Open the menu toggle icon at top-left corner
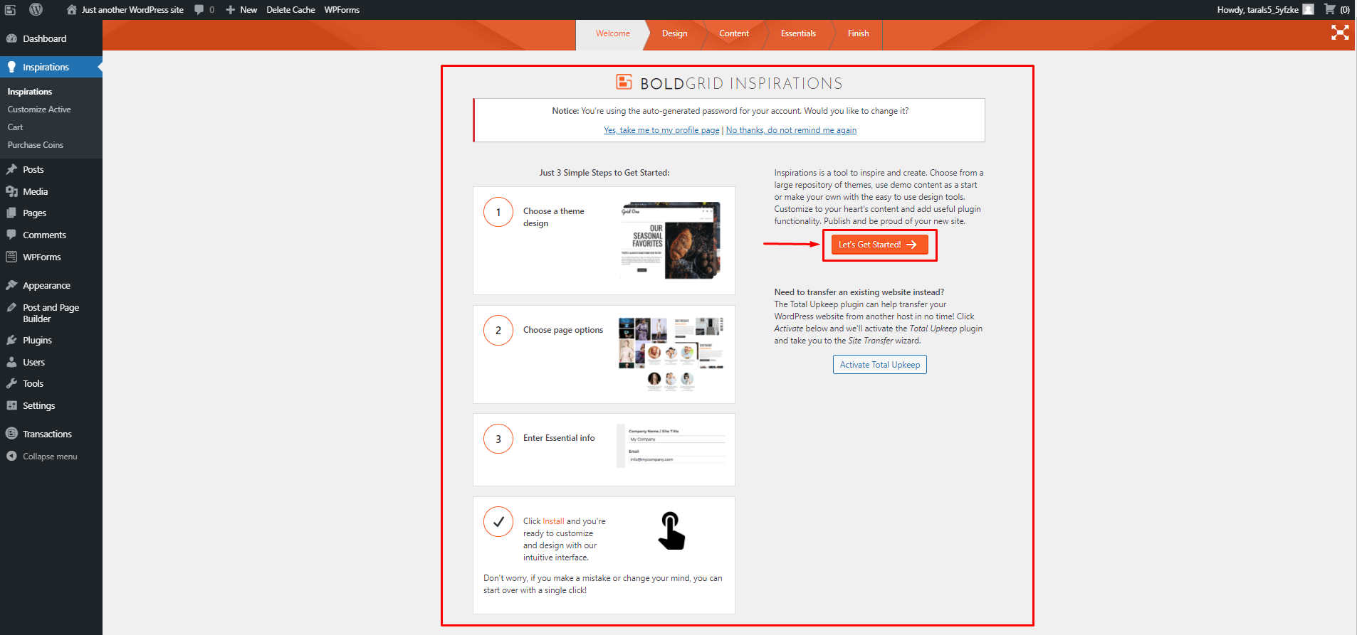The height and width of the screenshot is (635, 1357). click(10, 9)
